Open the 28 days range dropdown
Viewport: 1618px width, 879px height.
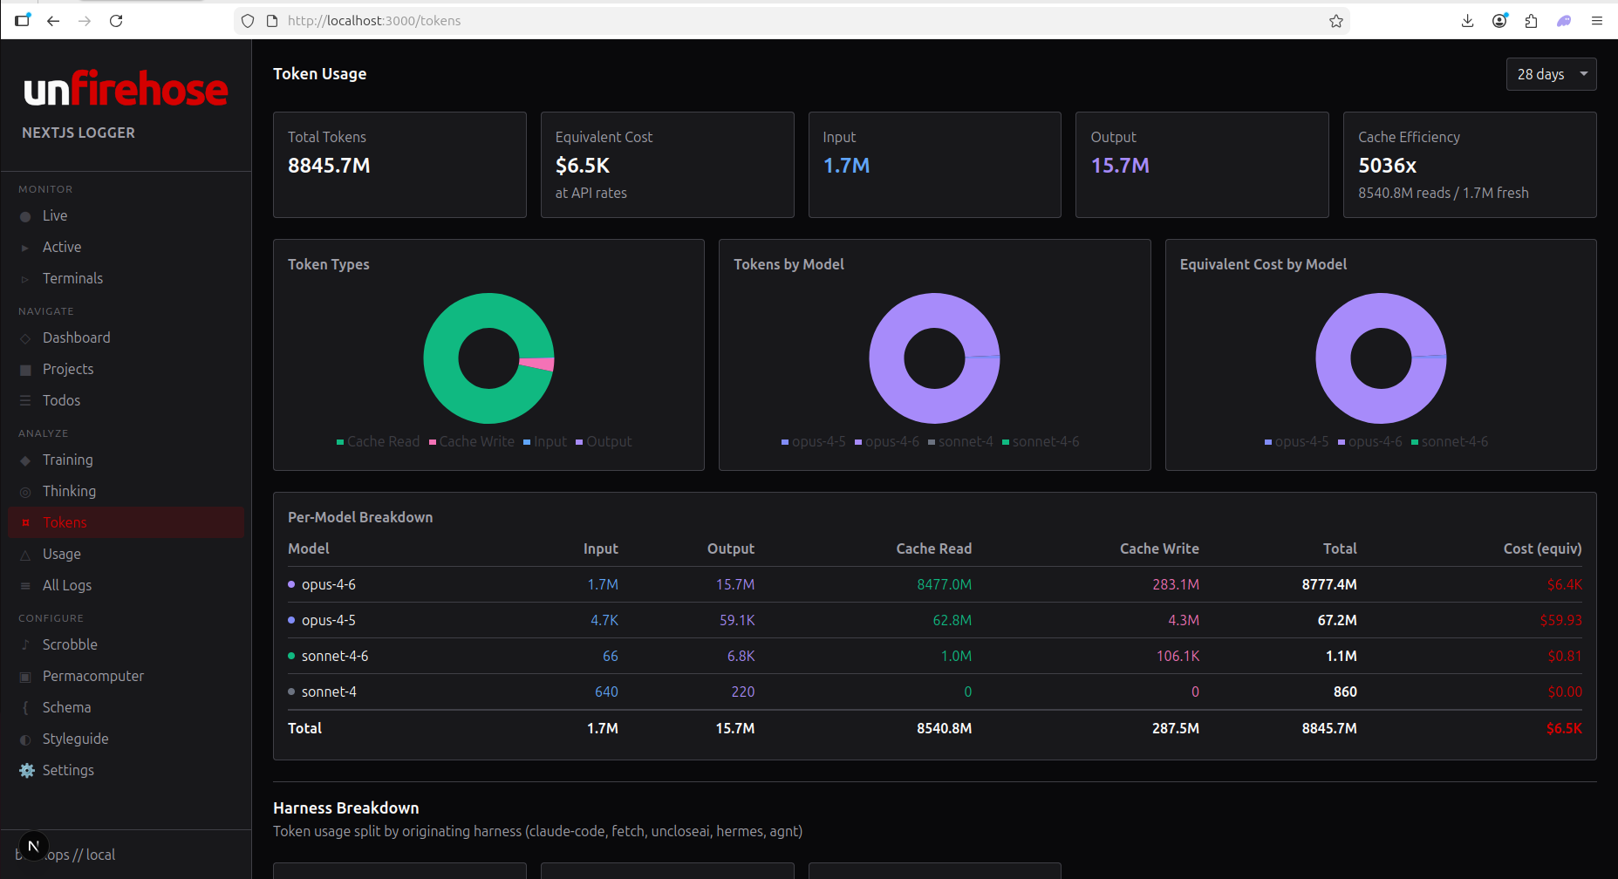point(1550,75)
